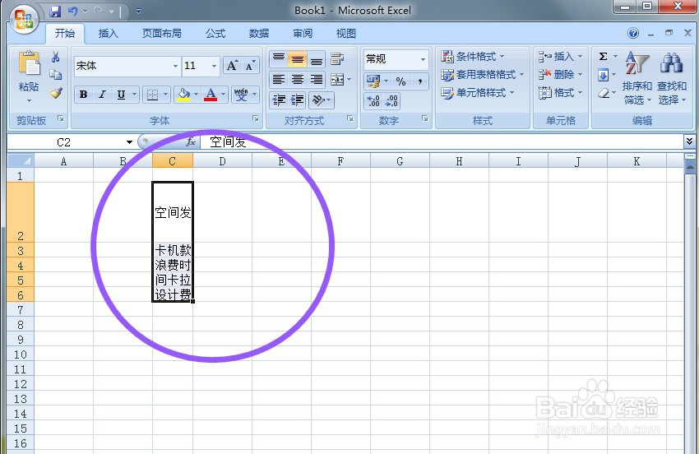Decrease indent icon

(x=279, y=100)
